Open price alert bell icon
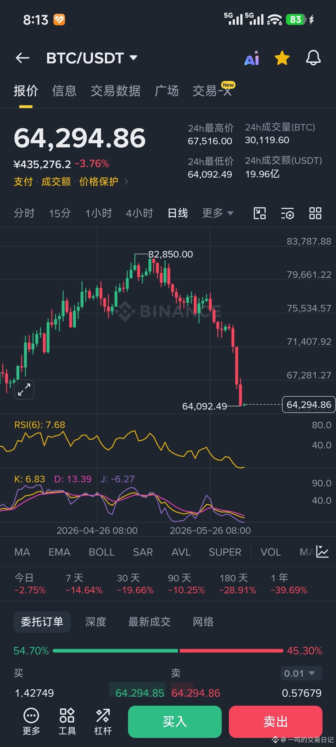Screen dimensions: 336x747 click(313, 58)
